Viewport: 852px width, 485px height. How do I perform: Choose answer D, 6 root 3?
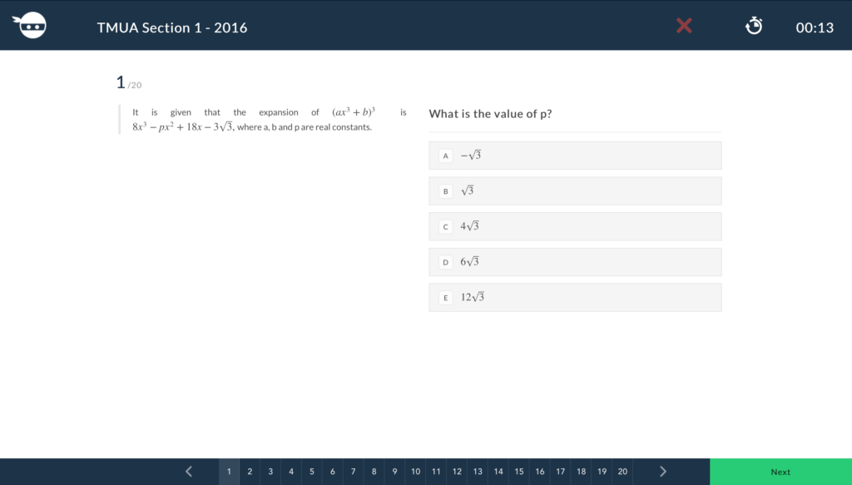click(575, 262)
